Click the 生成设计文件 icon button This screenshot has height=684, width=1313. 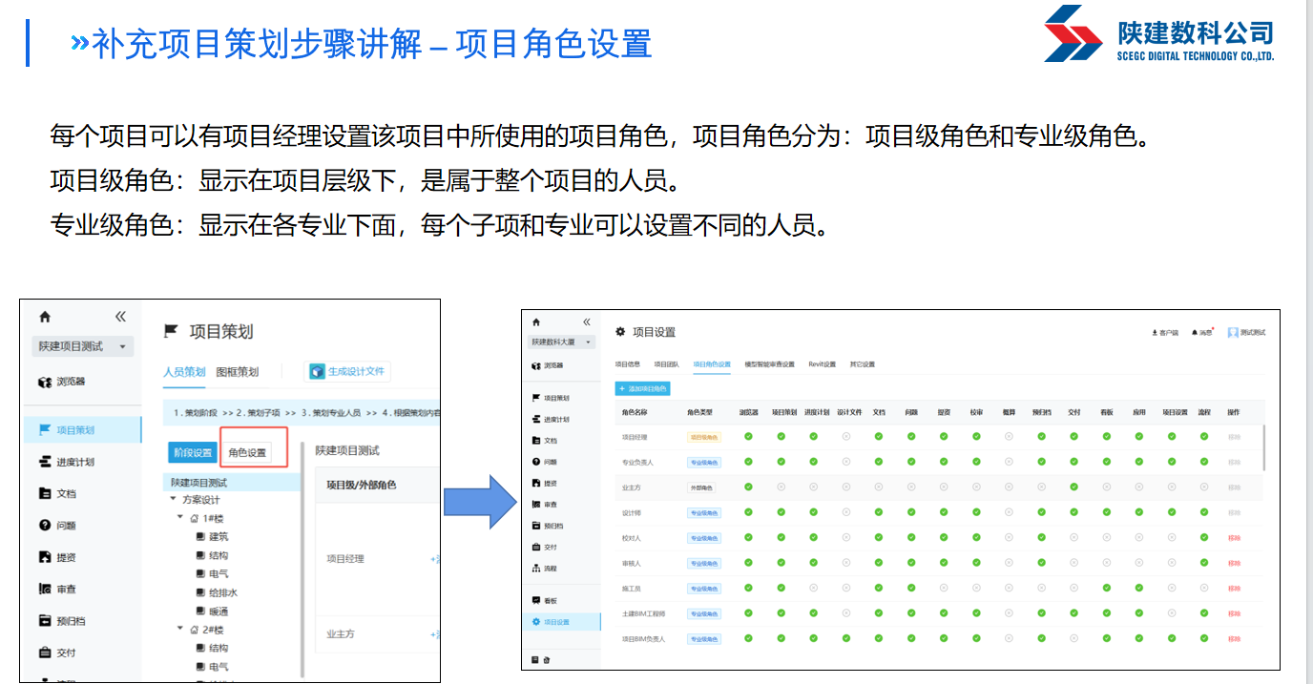click(x=317, y=371)
